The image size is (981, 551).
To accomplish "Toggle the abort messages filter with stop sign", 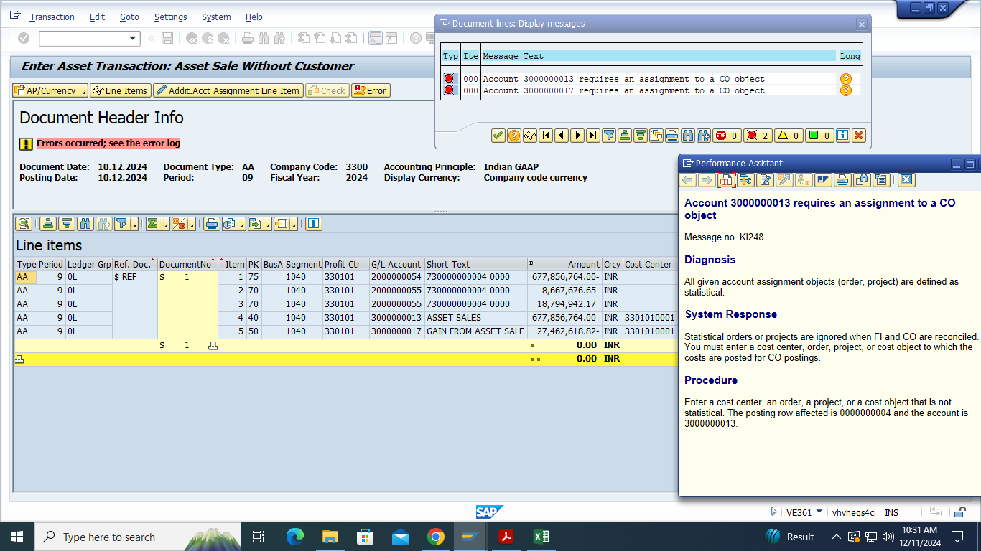I will (727, 136).
